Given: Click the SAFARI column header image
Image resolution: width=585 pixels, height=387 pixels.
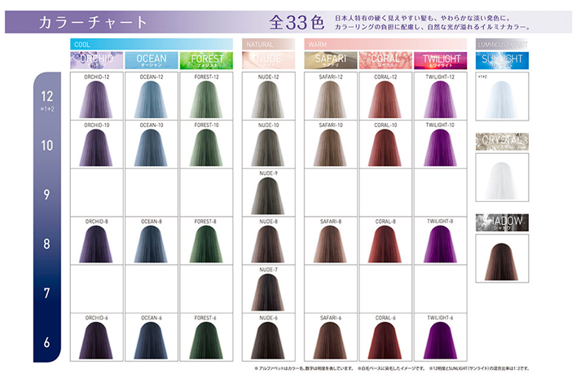Looking at the screenshot, I should [x=331, y=60].
